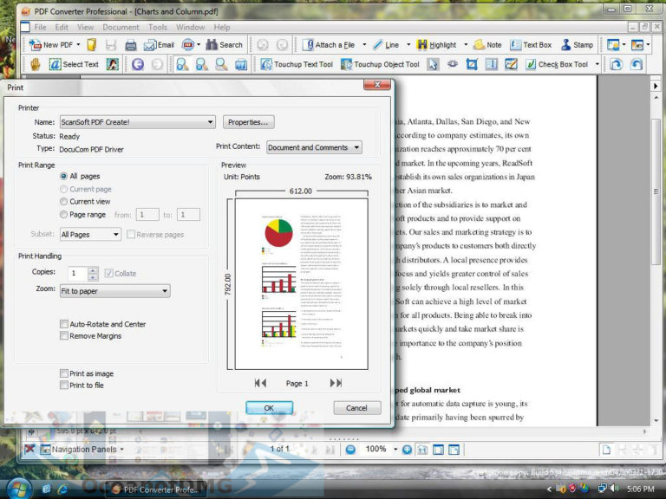Click Cancel in Print dialog
666x499 pixels.
click(x=356, y=408)
